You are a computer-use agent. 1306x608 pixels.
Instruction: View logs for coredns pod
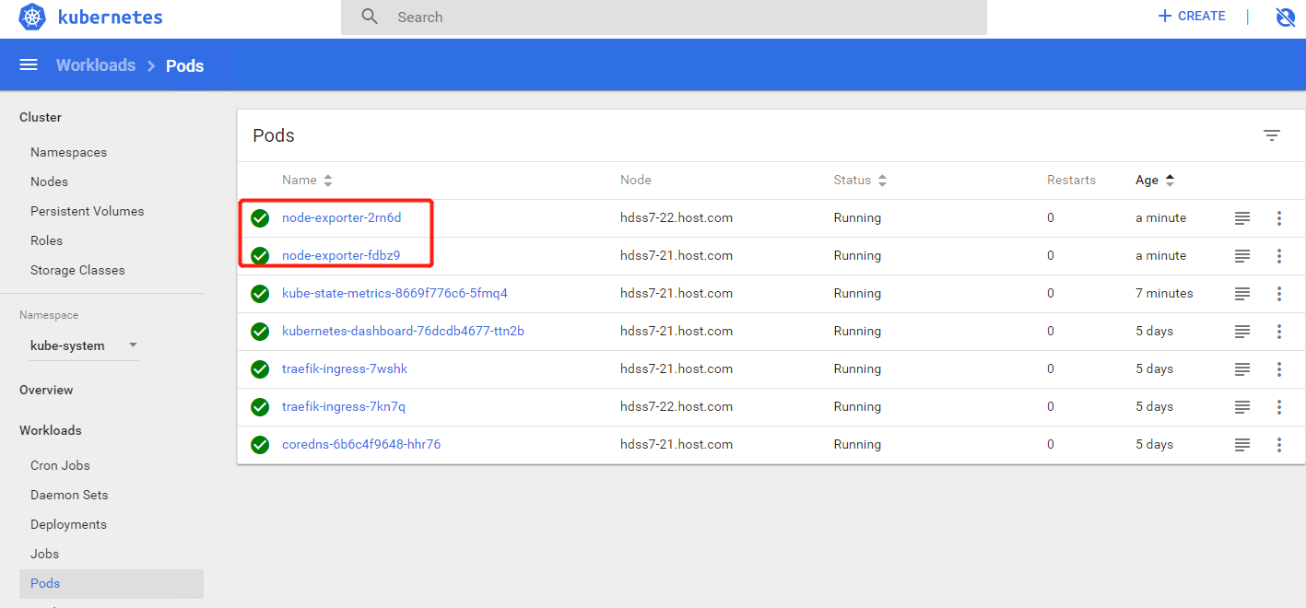click(x=1242, y=445)
